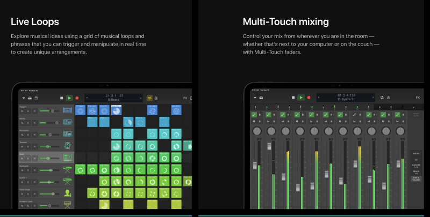
Task: Enable the inactive gray automation button in mixer
Action: click(x=355, y=115)
